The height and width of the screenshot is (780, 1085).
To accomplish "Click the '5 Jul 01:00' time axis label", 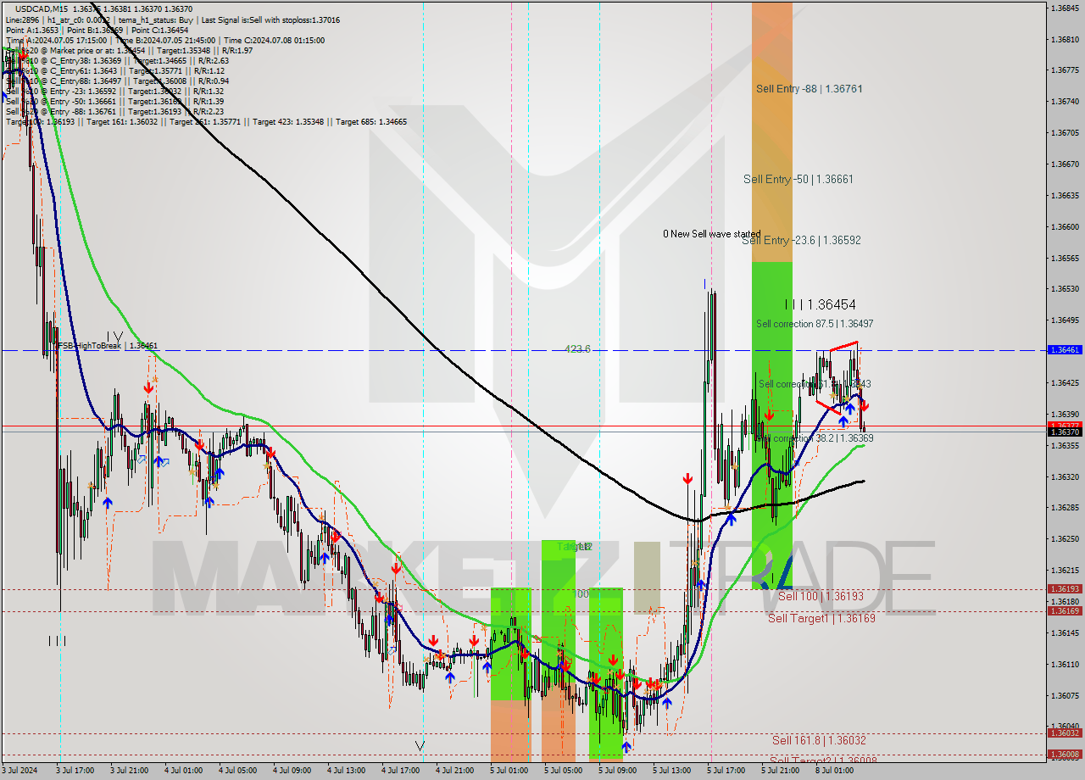I will pos(509,771).
